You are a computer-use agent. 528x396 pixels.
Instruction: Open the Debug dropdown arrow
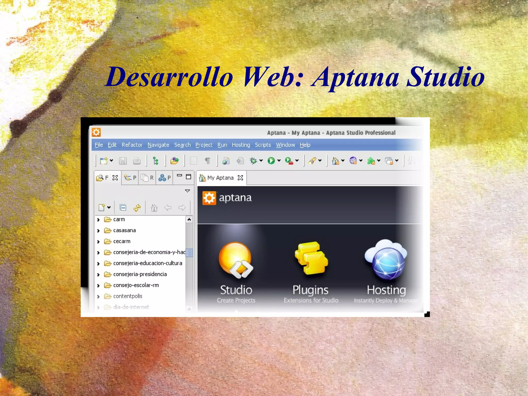pos(261,160)
